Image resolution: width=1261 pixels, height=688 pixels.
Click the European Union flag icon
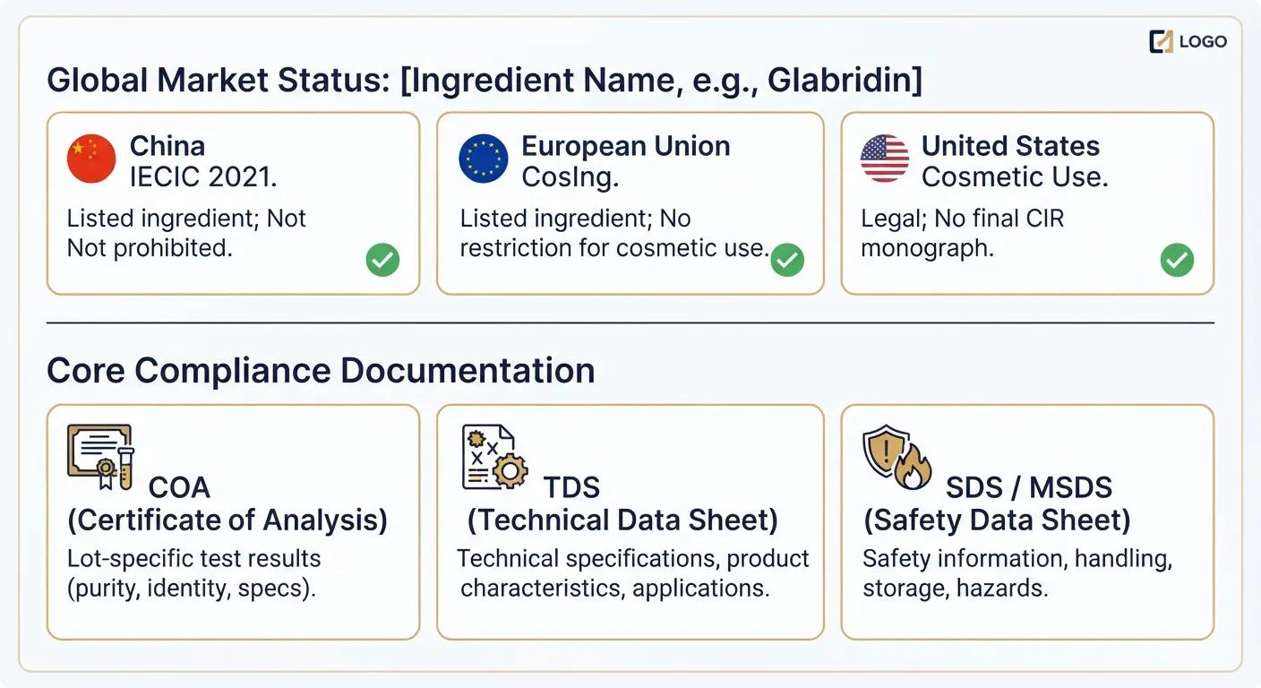[x=484, y=159]
